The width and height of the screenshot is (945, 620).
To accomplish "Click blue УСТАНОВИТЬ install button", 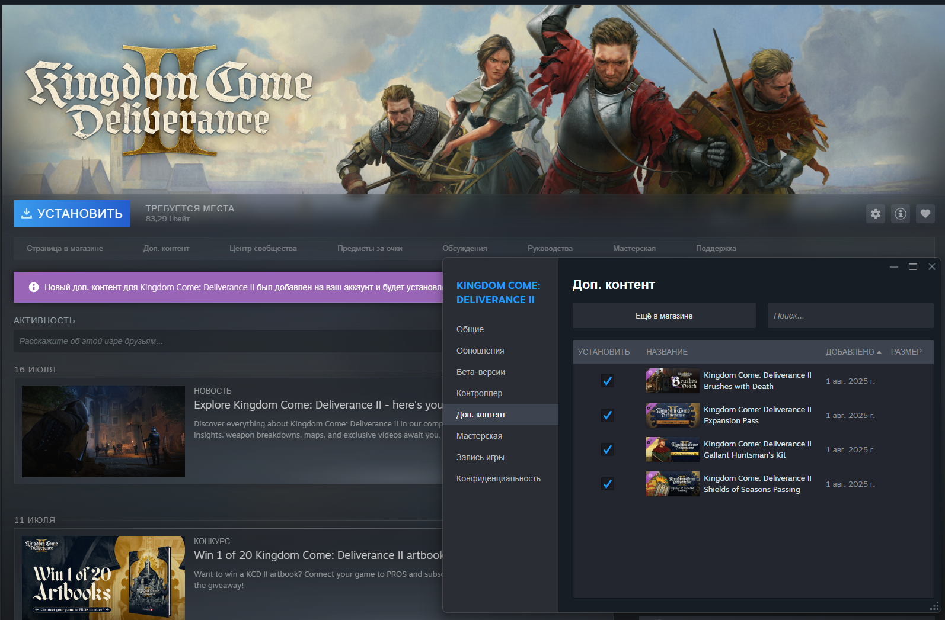I will 72,214.
